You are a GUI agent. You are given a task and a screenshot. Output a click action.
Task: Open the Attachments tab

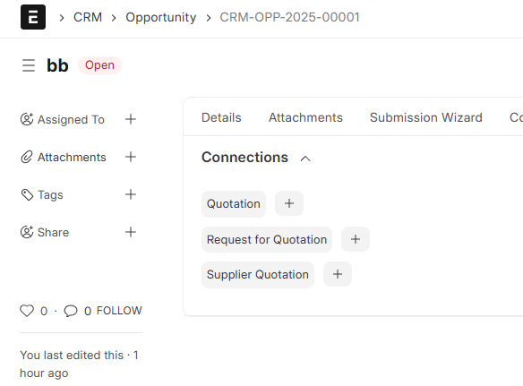pyautogui.click(x=305, y=117)
